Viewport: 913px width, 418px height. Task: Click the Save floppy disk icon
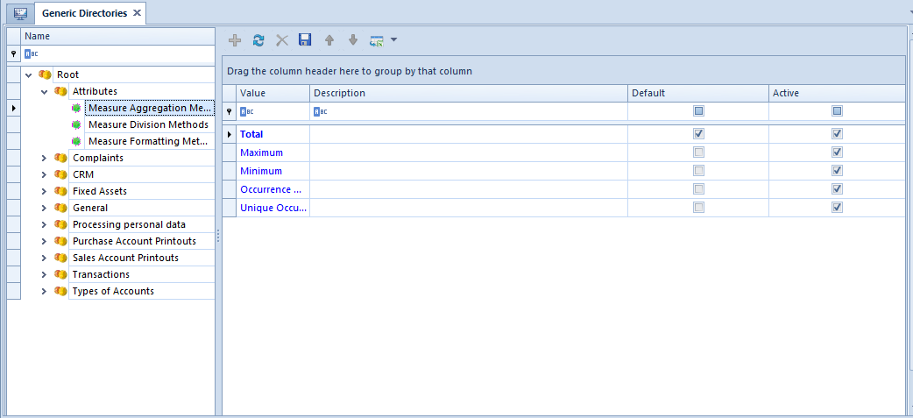click(x=305, y=39)
